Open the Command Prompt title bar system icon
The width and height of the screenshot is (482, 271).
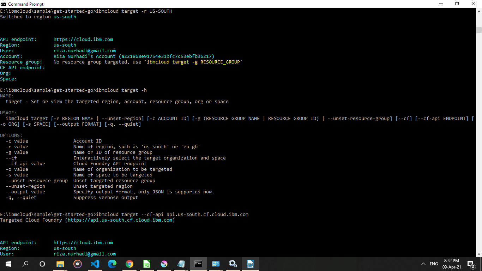(x=4, y=4)
